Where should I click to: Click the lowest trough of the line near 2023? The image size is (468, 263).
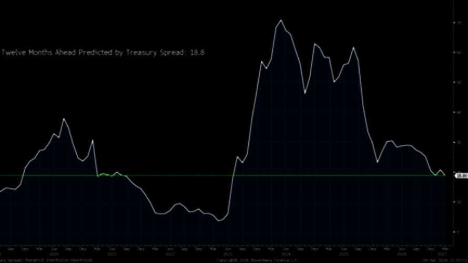[219, 220]
